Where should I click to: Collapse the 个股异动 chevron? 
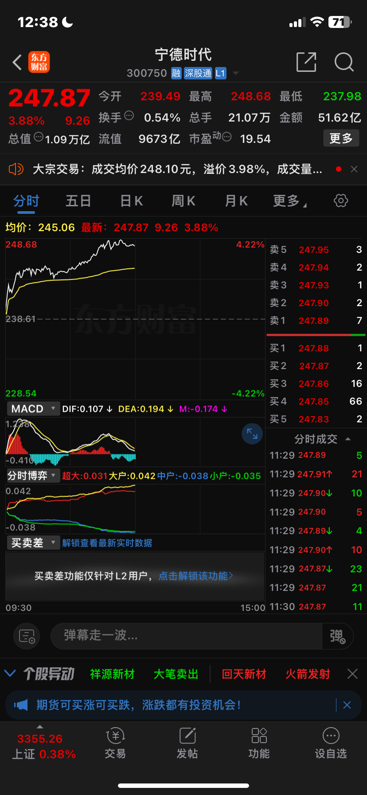[x=10, y=674]
